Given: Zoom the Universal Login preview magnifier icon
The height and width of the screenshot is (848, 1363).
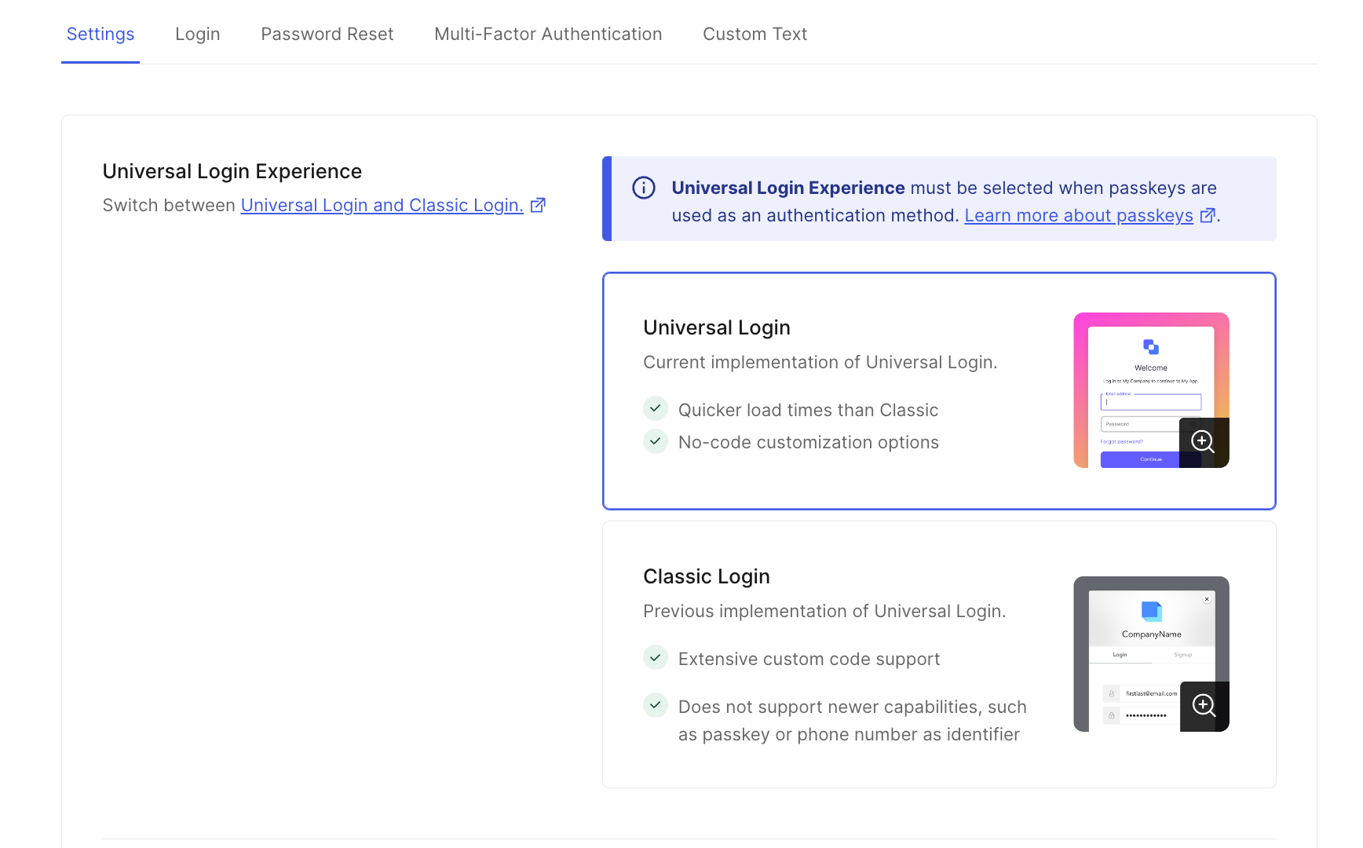Looking at the screenshot, I should [x=1204, y=442].
